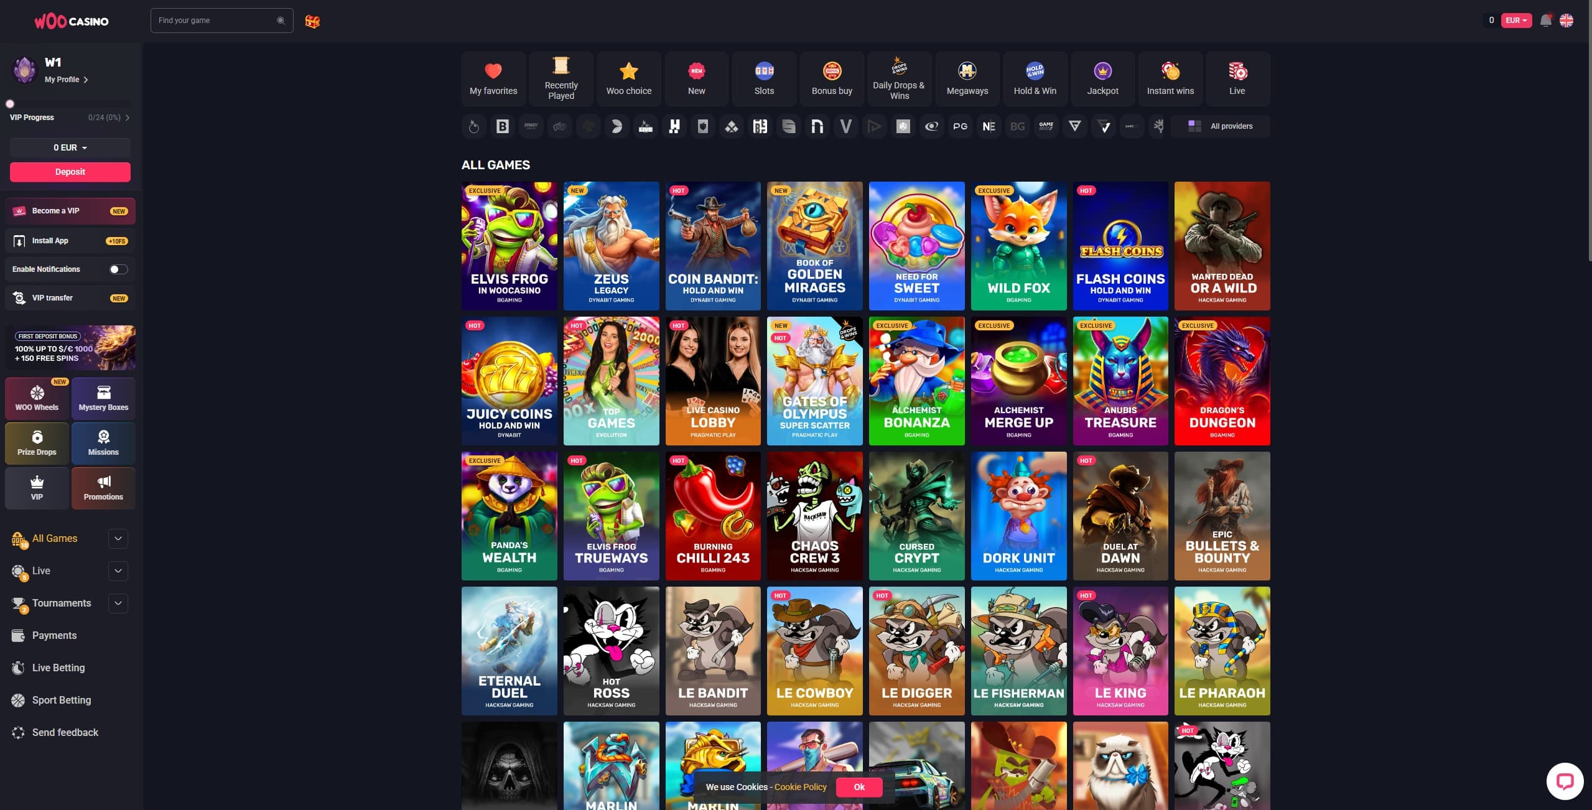Viewport: 1592px width, 810px height.
Task: Select the Live games tab
Action: pyautogui.click(x=1237, y=79)
